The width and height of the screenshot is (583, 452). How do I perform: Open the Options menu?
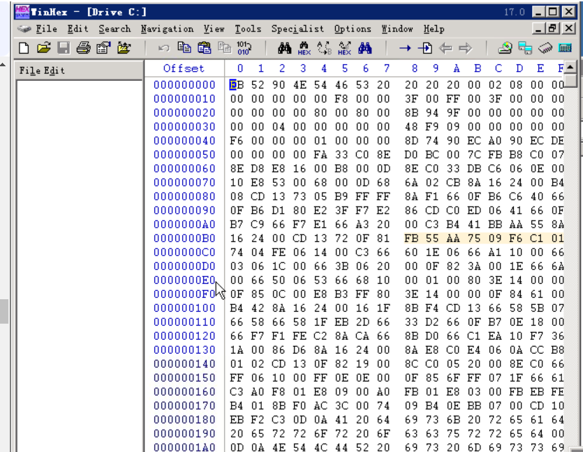point(353,29)
